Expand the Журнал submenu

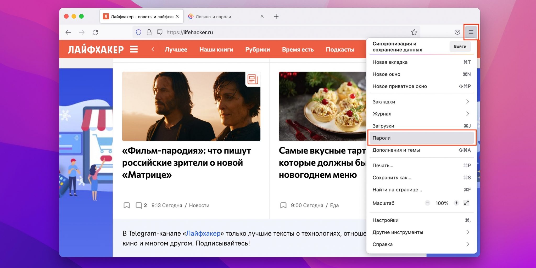421,114
